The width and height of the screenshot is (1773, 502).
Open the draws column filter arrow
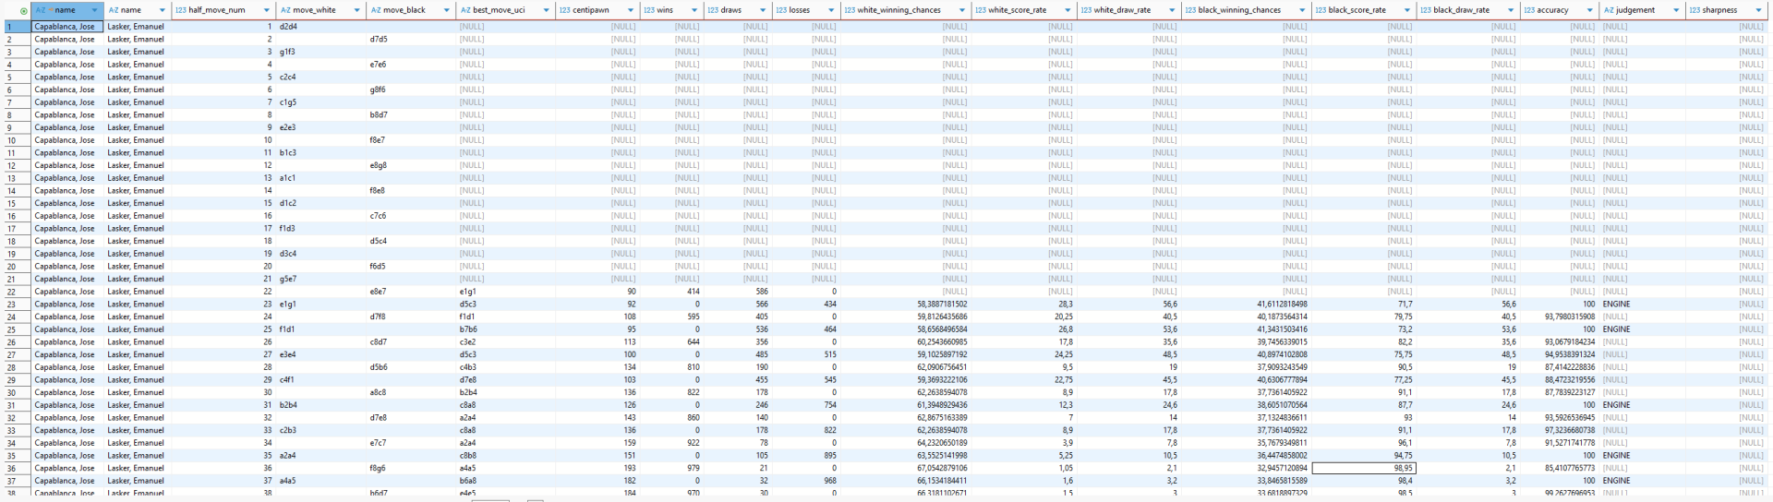(x=763, y=10)
